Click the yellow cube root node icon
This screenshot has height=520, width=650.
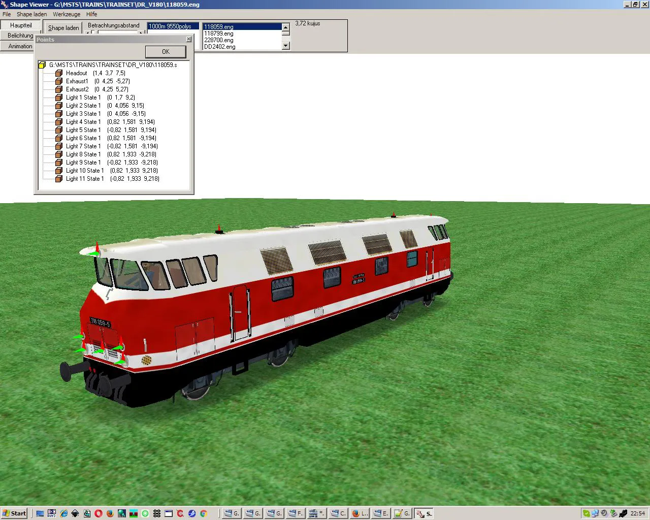point(42,65)
